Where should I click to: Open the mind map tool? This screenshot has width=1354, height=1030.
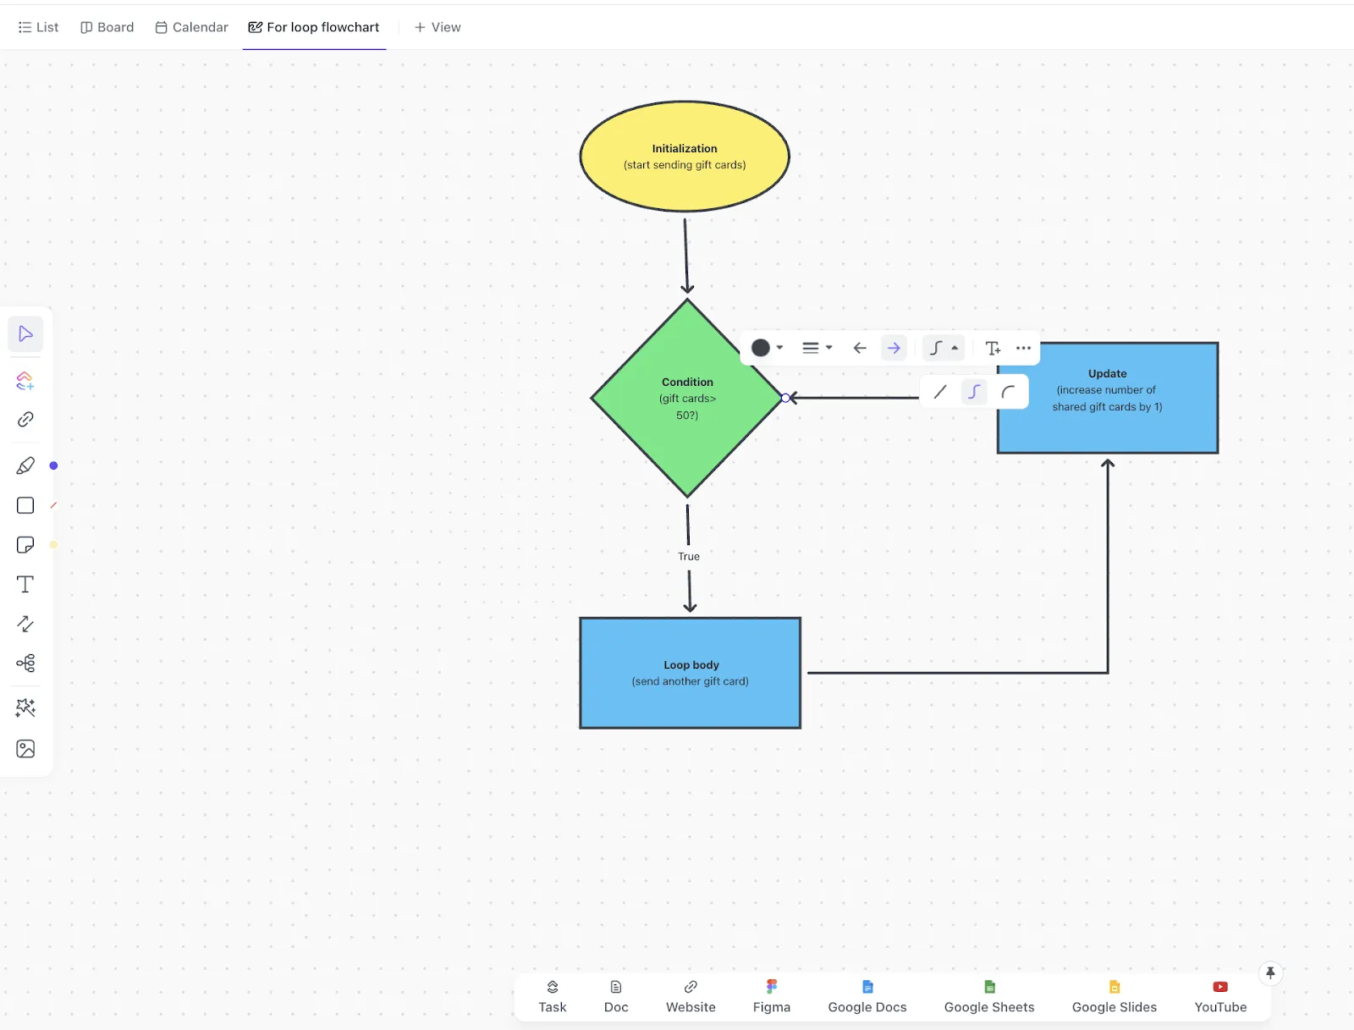coord(25,663)
